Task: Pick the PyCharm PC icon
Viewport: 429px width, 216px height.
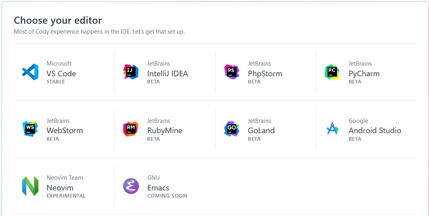Action: click(332, 72)
